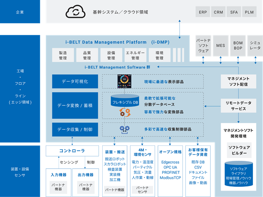The width and height of the screenshot is (263, 197).
Task: Click the CSV text
Action: [198, 167]
